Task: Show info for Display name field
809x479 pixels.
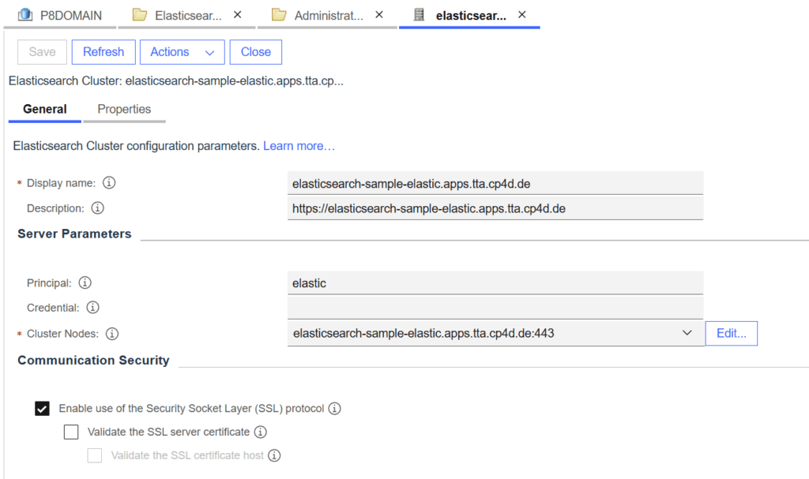Action: click(109, 182)
